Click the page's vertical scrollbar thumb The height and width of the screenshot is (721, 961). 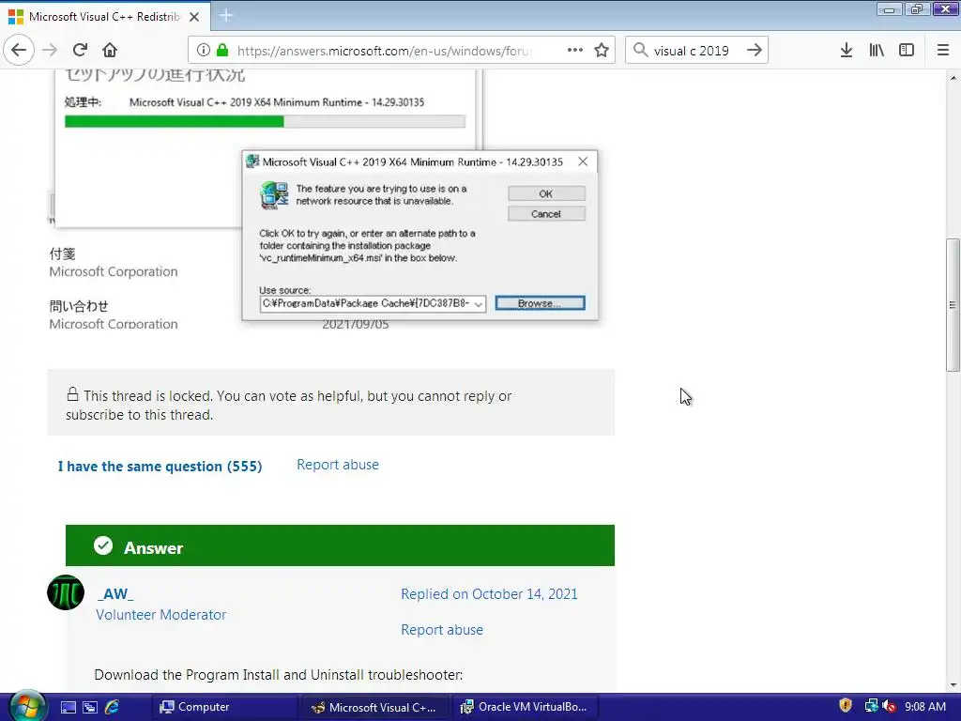[x=953, y=305]
